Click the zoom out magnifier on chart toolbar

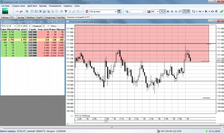tap(176, 11)
